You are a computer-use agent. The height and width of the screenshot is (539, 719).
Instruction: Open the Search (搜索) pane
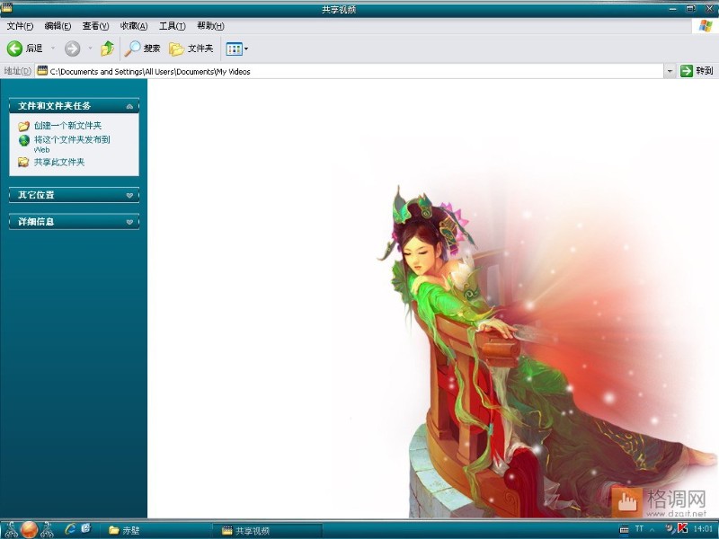click(143, 49)
